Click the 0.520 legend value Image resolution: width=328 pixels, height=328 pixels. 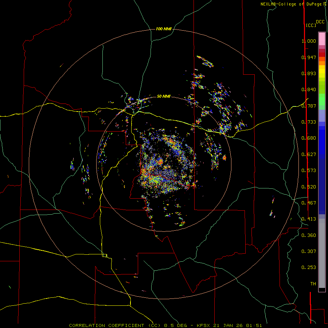309,187
